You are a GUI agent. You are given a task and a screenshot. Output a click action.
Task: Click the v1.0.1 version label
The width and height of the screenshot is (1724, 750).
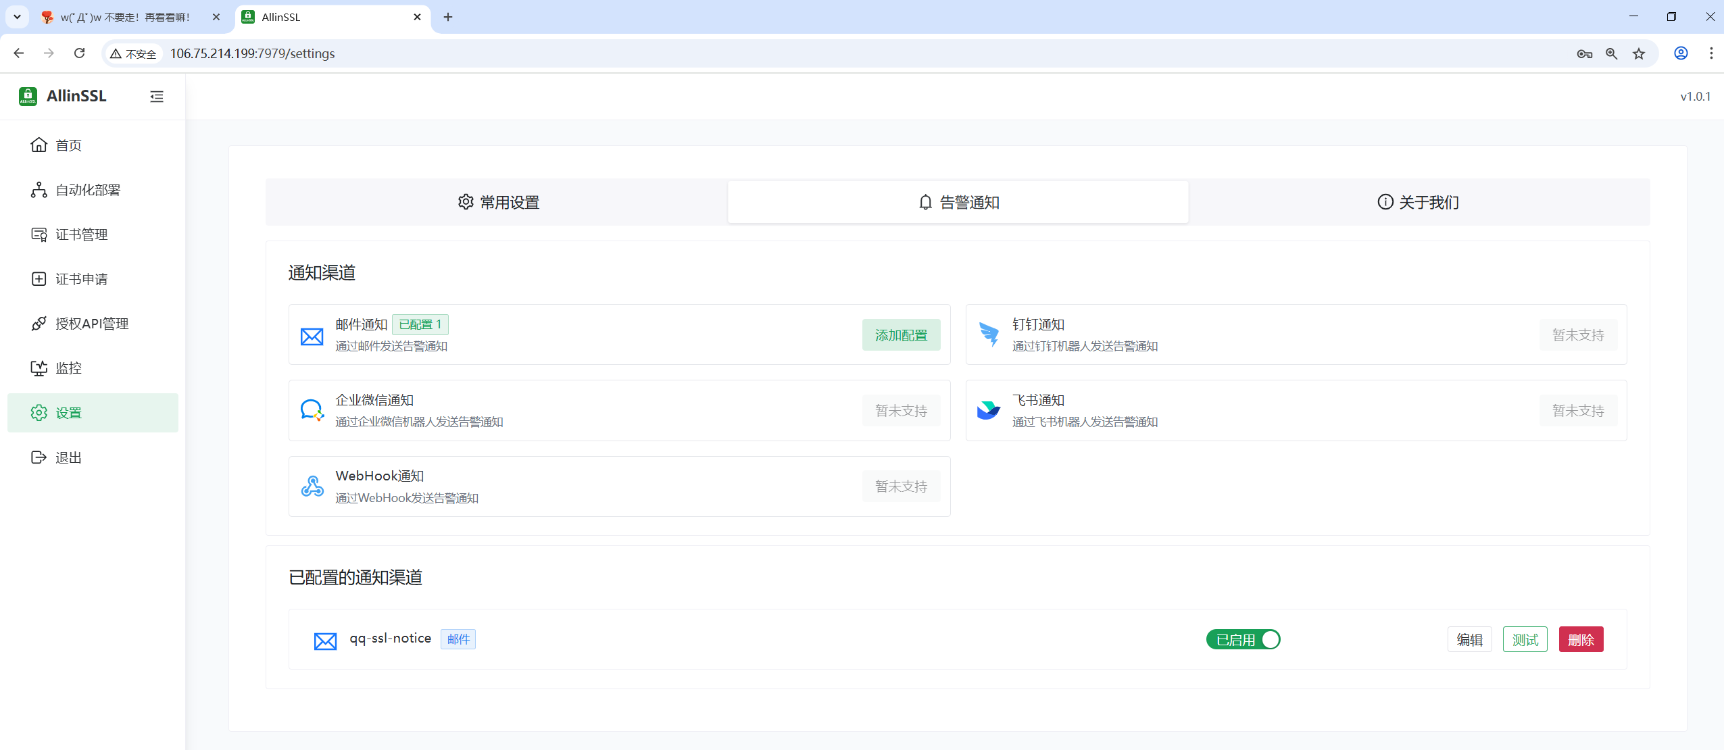pyautogui.click(x=1695, y=97)
